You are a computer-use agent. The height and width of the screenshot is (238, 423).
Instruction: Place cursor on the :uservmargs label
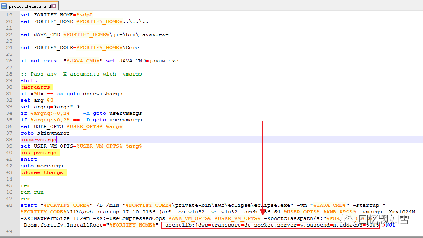tap(39, 140)
